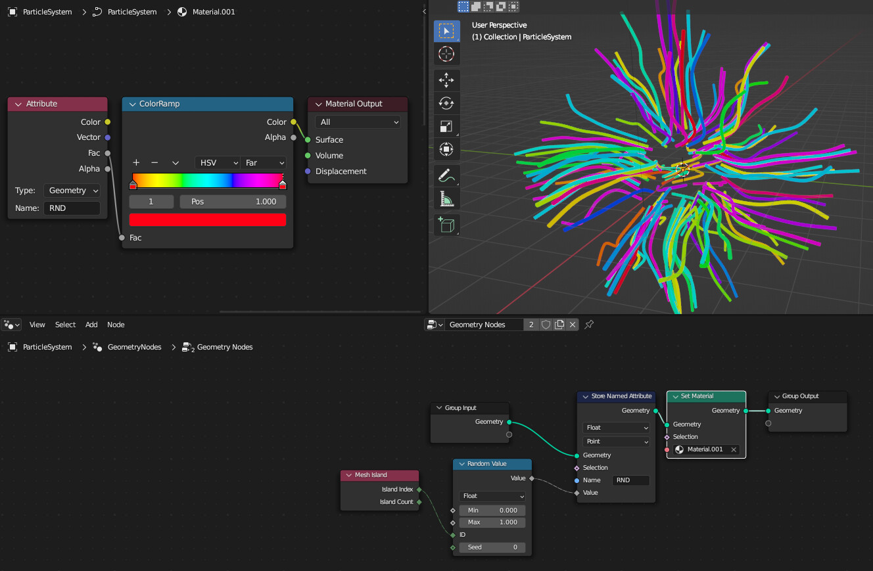This screenshot has width=873, height=571.
Task: Select the Transform tool
Action: tap(446, 149)
